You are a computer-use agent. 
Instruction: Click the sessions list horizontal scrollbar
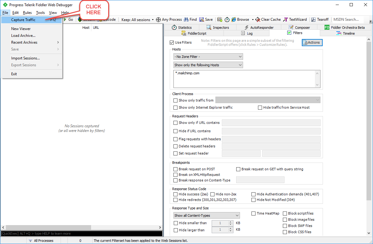[81, 228]
